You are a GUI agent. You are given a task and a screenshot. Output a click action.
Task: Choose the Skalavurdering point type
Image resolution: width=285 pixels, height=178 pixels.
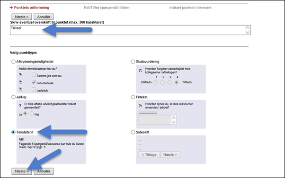click(x=133, y=62)
